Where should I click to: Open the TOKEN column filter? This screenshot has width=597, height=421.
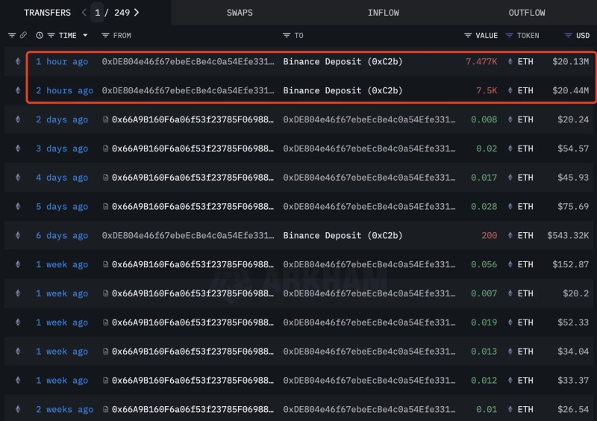(x=510, y=35)
